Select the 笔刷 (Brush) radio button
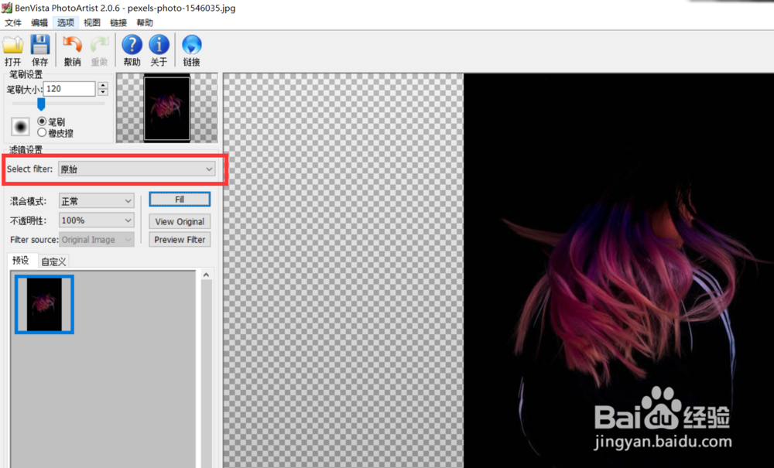 coord(42,121)
